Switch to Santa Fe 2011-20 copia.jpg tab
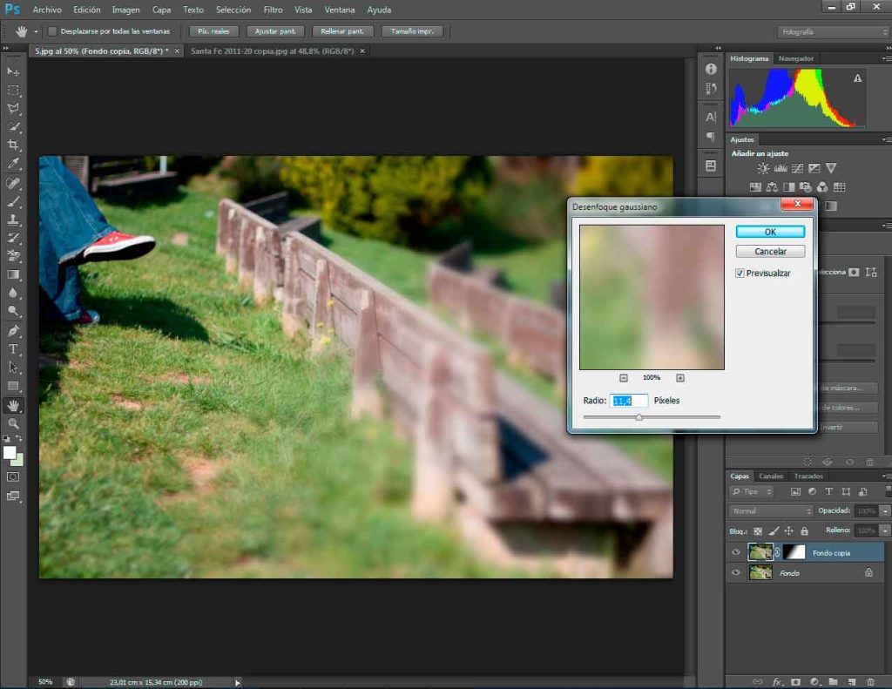Screen dimensions: 892x689 point(272,51)
